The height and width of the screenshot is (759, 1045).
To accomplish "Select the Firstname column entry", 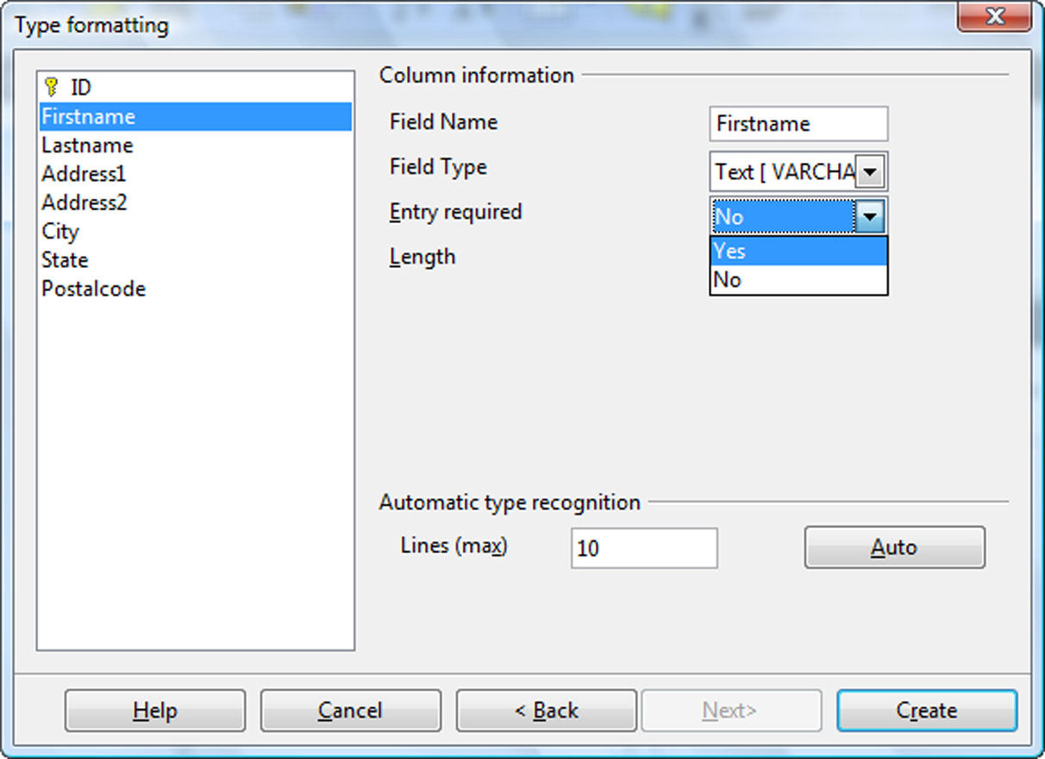I will [x=89, y=116].
